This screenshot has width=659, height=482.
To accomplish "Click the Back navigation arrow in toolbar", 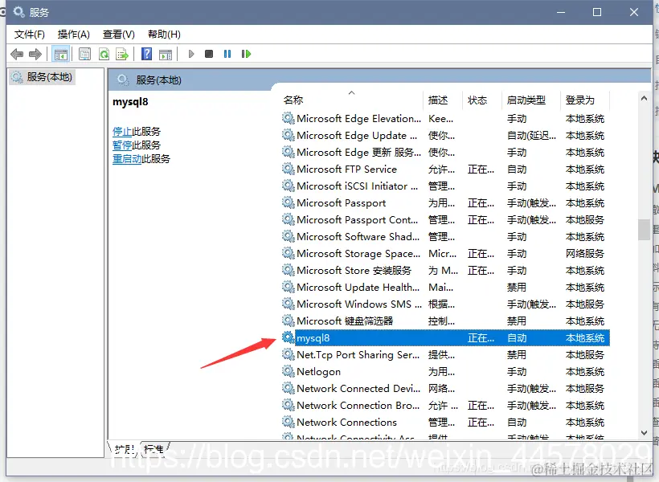I will pos(17,54).
